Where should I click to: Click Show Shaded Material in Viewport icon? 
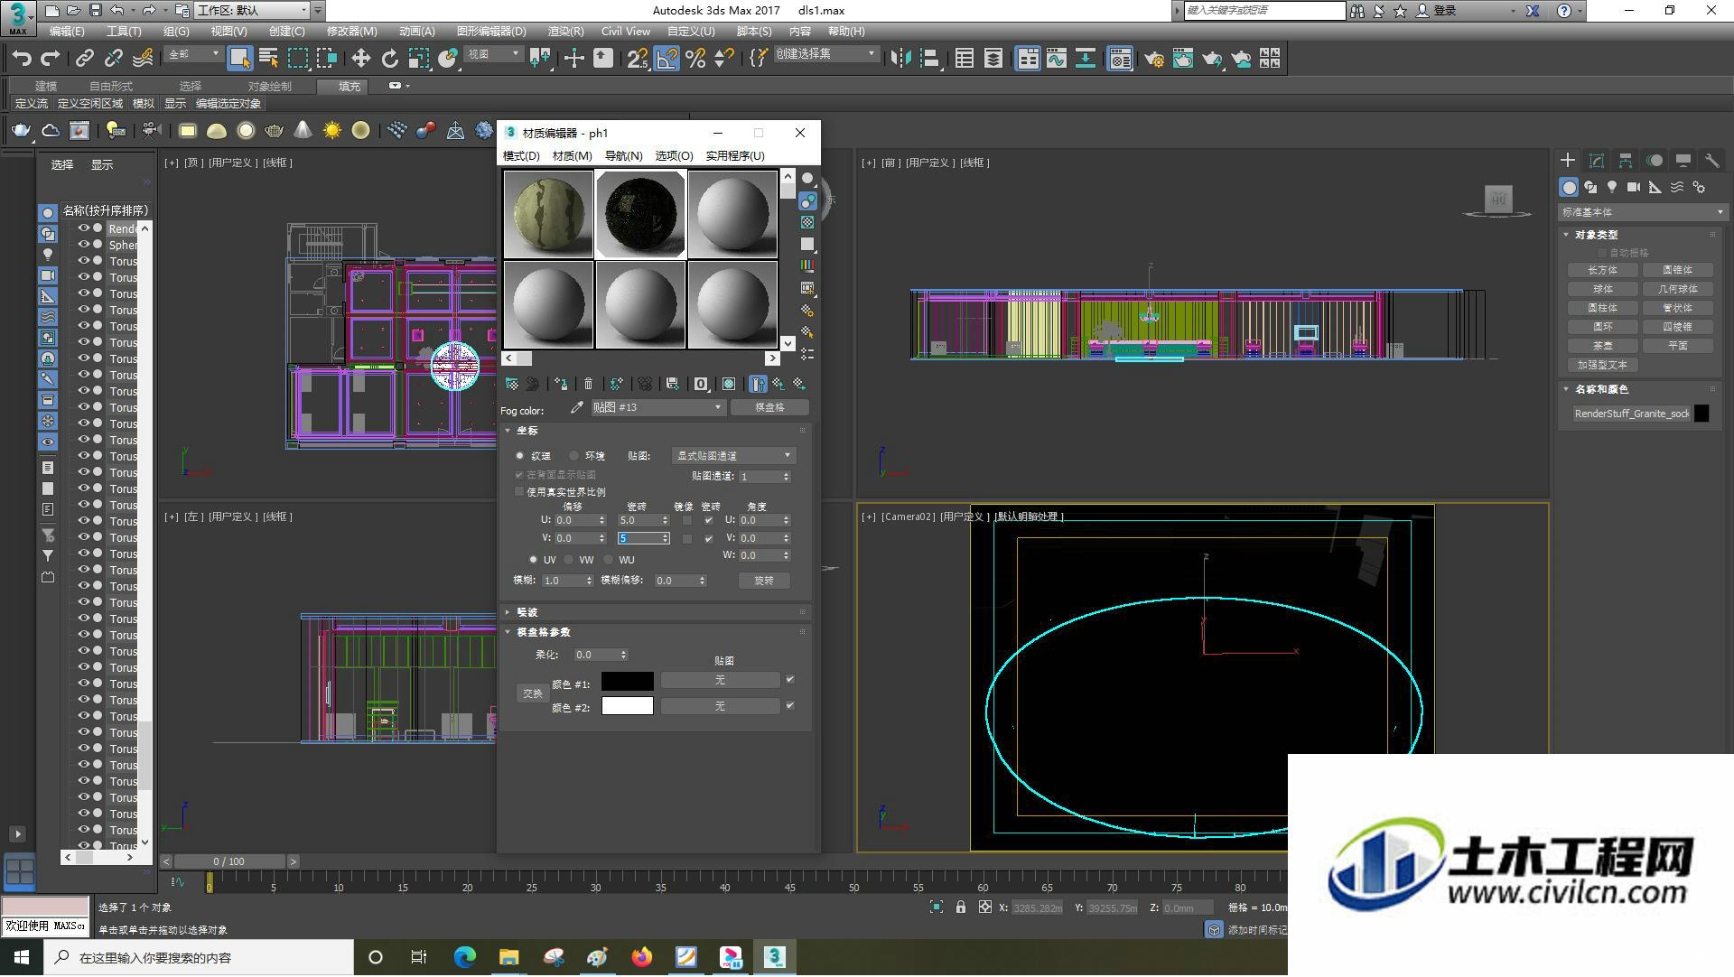coord(729,384)
